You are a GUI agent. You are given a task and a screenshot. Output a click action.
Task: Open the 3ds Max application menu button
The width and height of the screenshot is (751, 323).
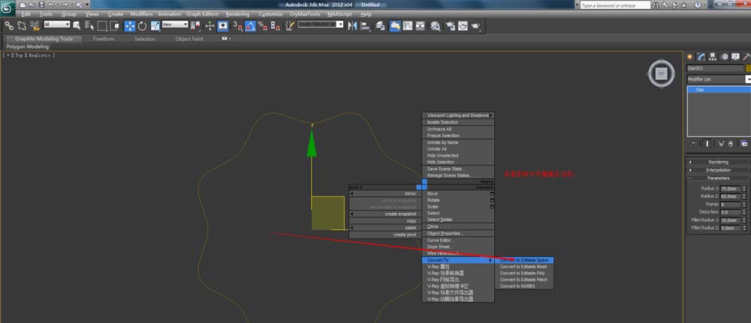click(8, 8)
